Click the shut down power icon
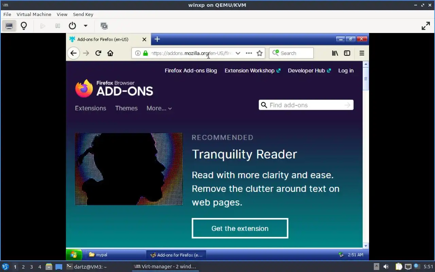 [x=72, y=26]
